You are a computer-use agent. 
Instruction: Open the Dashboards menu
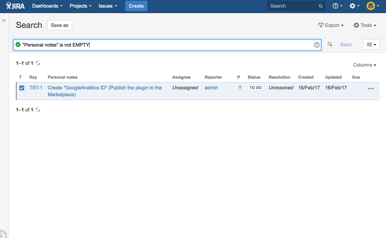pos(47,6)
